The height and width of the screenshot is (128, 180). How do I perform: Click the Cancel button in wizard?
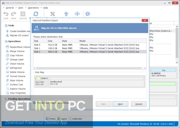point(139,104)
